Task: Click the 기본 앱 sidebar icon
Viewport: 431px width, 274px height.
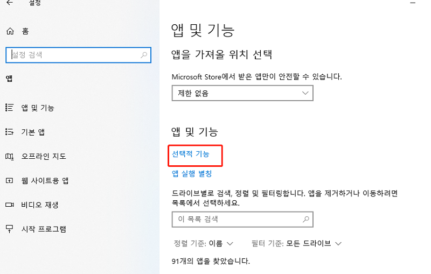Action: coord(9,132)
